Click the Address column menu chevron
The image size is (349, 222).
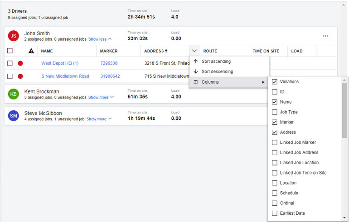(x=194, y=51)
